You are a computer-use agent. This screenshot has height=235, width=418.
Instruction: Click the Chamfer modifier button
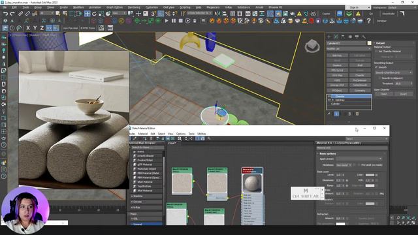(360, 76)
